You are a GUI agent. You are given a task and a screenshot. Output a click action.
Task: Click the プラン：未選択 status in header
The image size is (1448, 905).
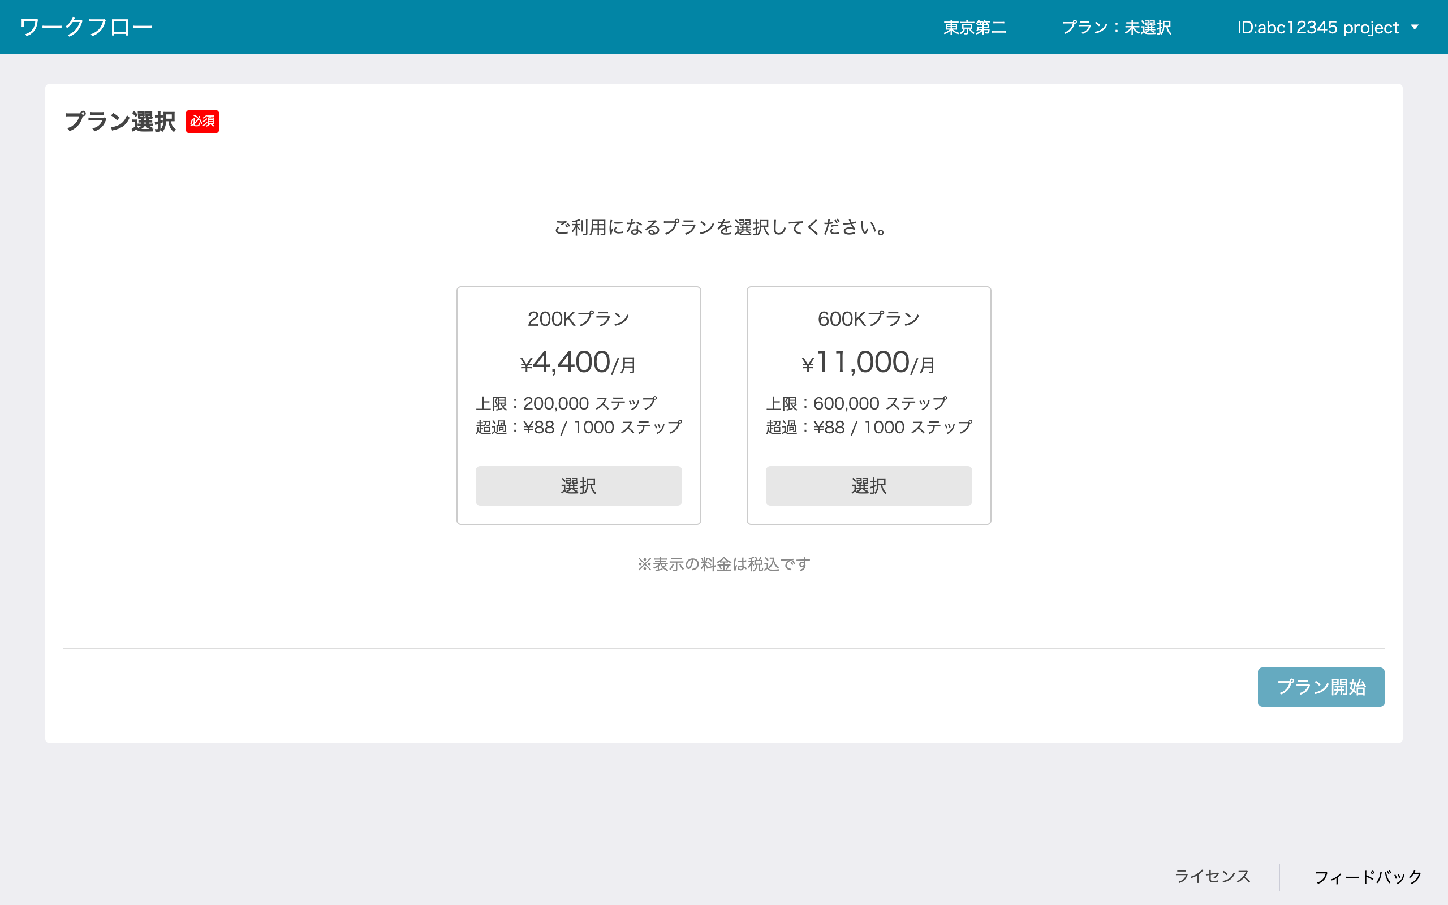1116,28
